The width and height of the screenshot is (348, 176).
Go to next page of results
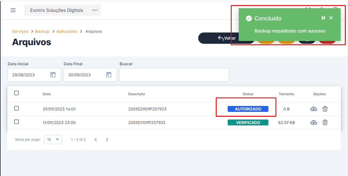click(x=107, y=140)
